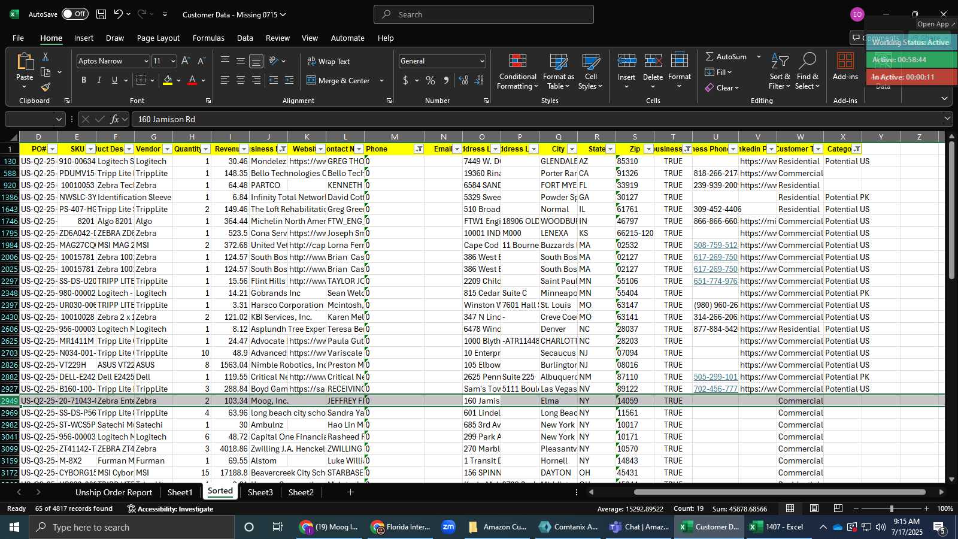The width and height of the screenshot is (958, 539).
Task: Click the title bar Search box
Action: point(484,14)
